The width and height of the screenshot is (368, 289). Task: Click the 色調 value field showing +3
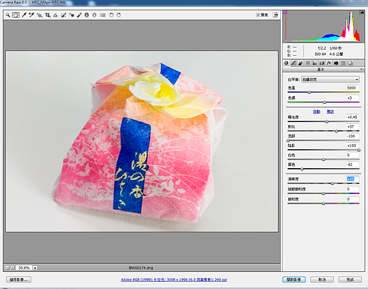tap(353, 98)
